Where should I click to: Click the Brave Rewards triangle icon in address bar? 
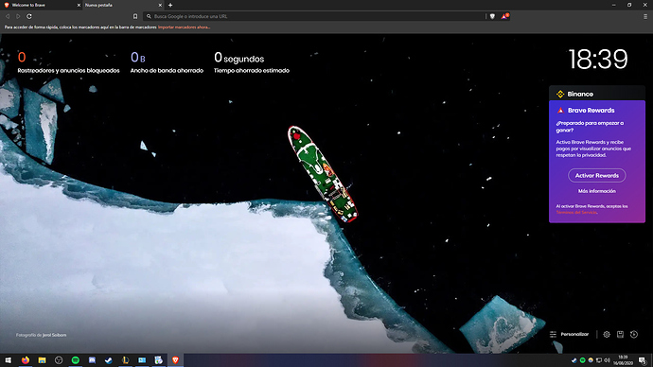504,16
